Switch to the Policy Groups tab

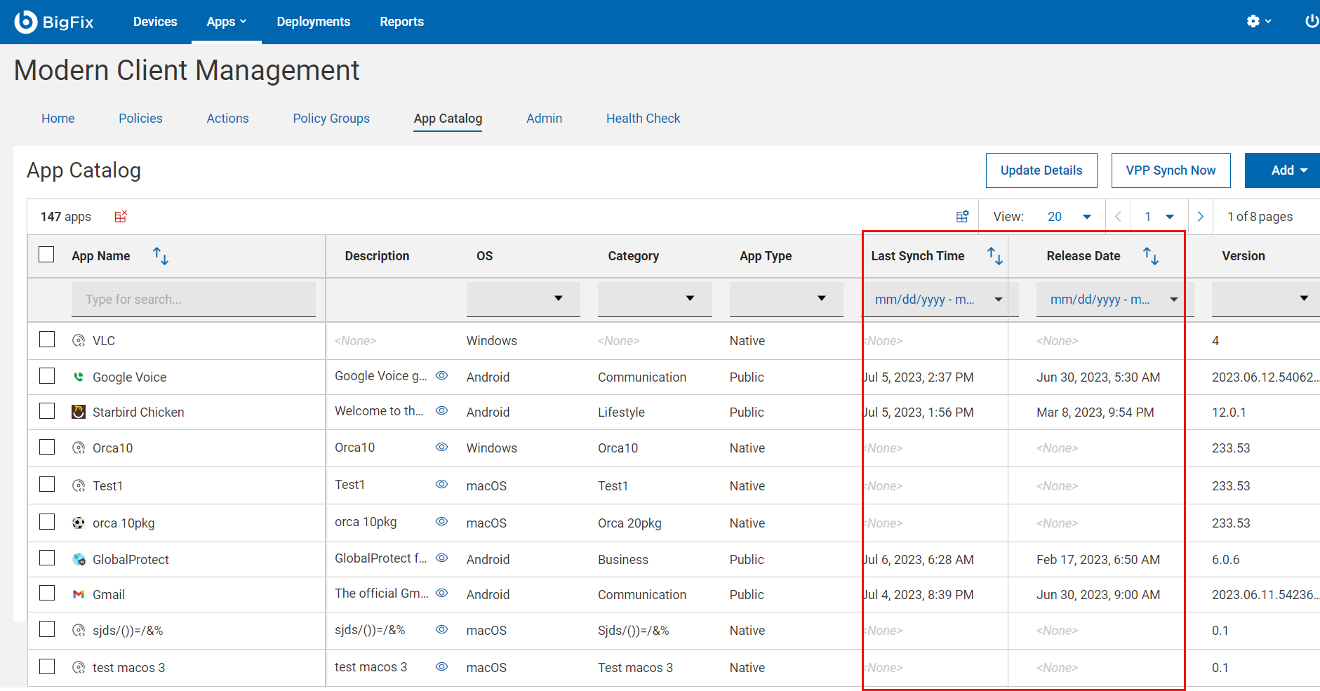click(331, 119)
